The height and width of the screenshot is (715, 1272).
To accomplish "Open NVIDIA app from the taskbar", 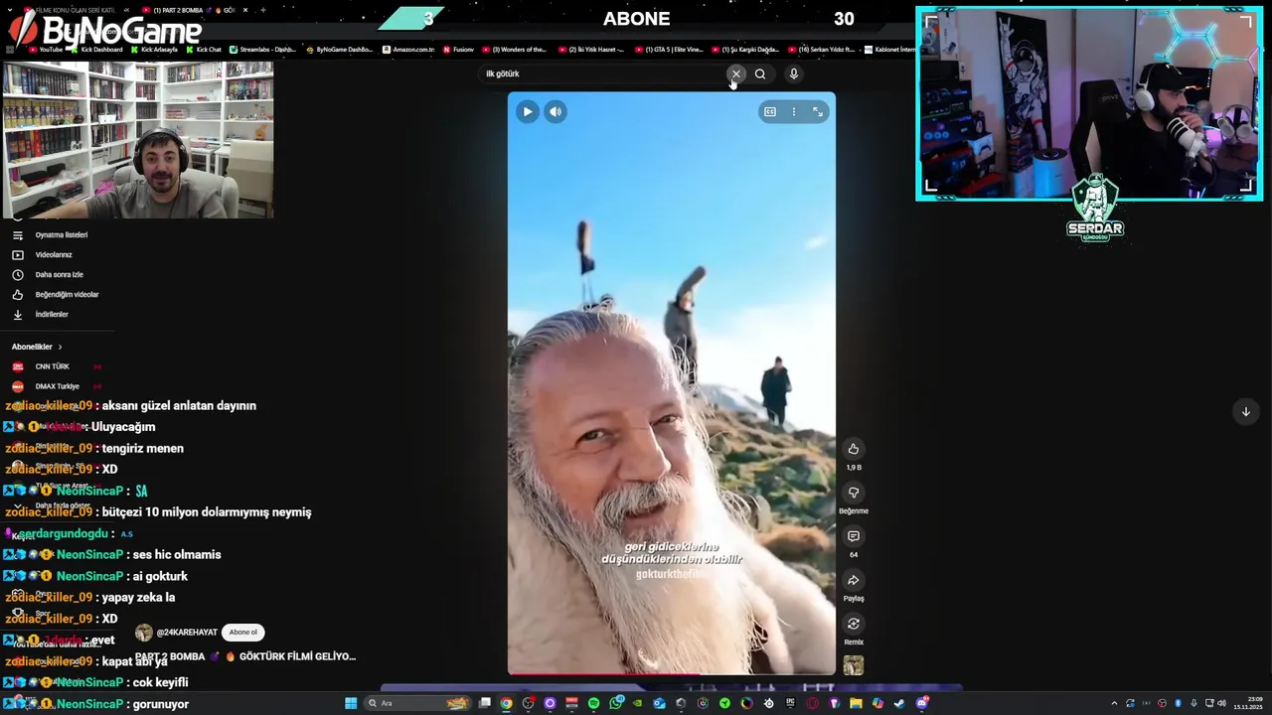I will point(637,703).
